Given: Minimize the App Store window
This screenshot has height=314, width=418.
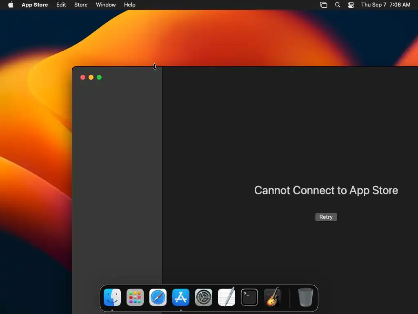Looking at the screenshot, I should (x=91, y=77).
